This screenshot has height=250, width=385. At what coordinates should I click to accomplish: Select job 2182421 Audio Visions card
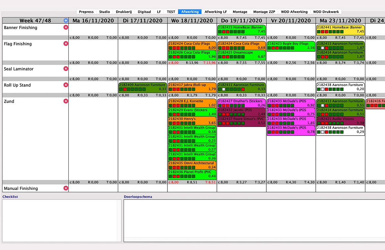click(340, 121)
